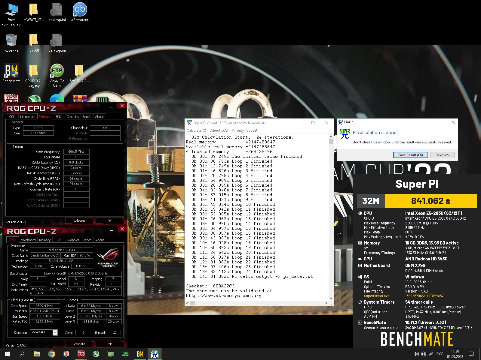Open Calculate(C) menu in Super PI
The image size is (481, 360).
196,130
